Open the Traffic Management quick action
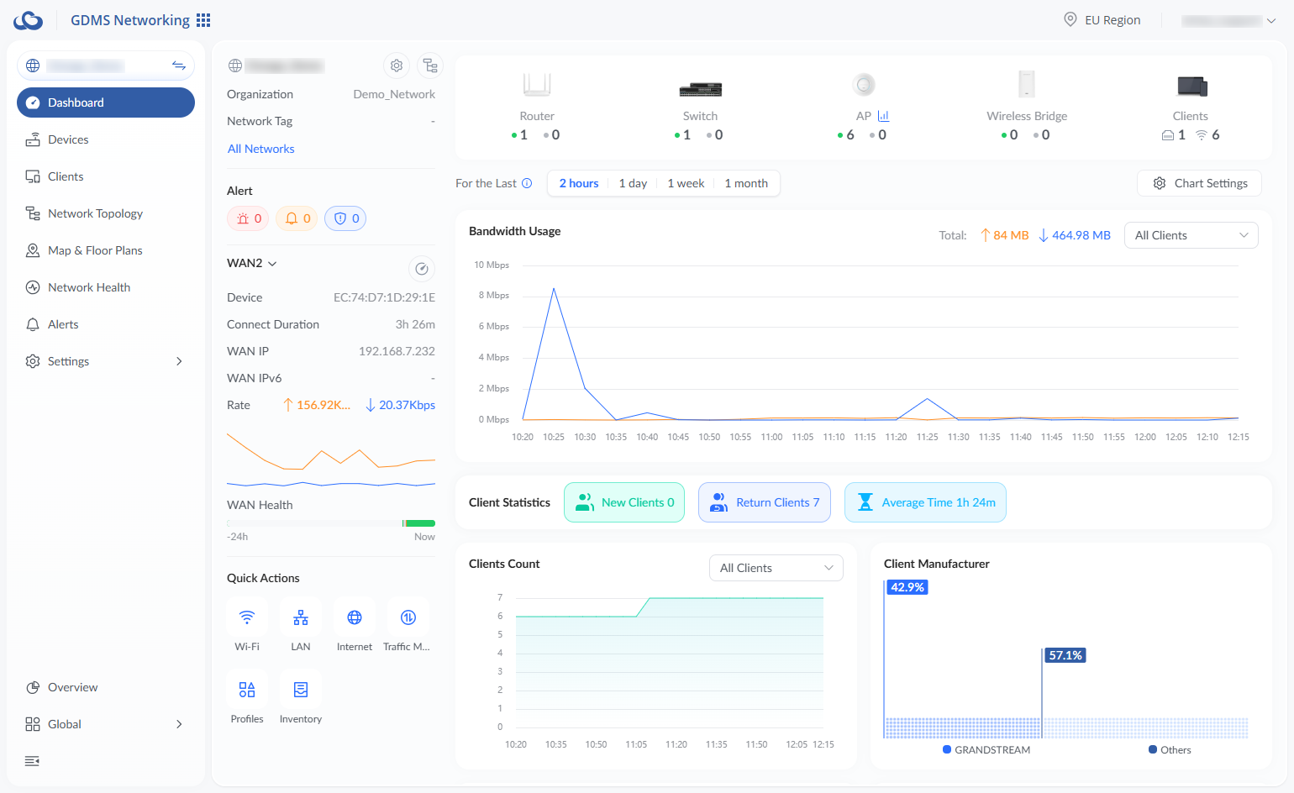1294x793 pixels. click(408, 618)
